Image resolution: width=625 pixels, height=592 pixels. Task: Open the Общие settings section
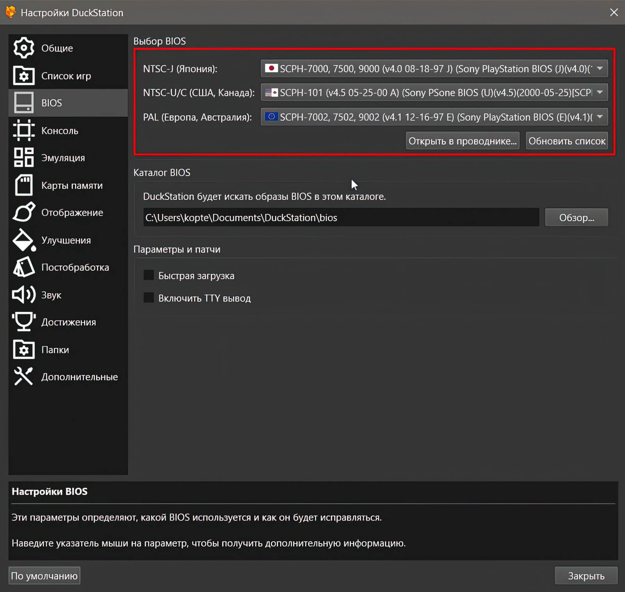(x=68, y=48)
